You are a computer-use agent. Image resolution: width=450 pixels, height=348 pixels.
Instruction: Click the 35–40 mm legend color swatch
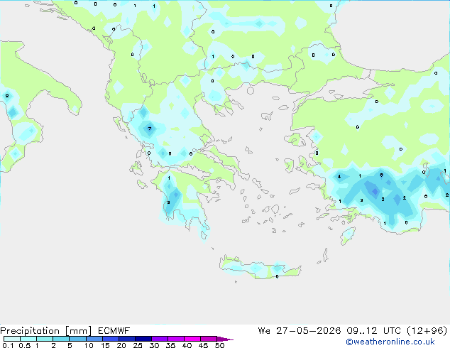point(175,339)
